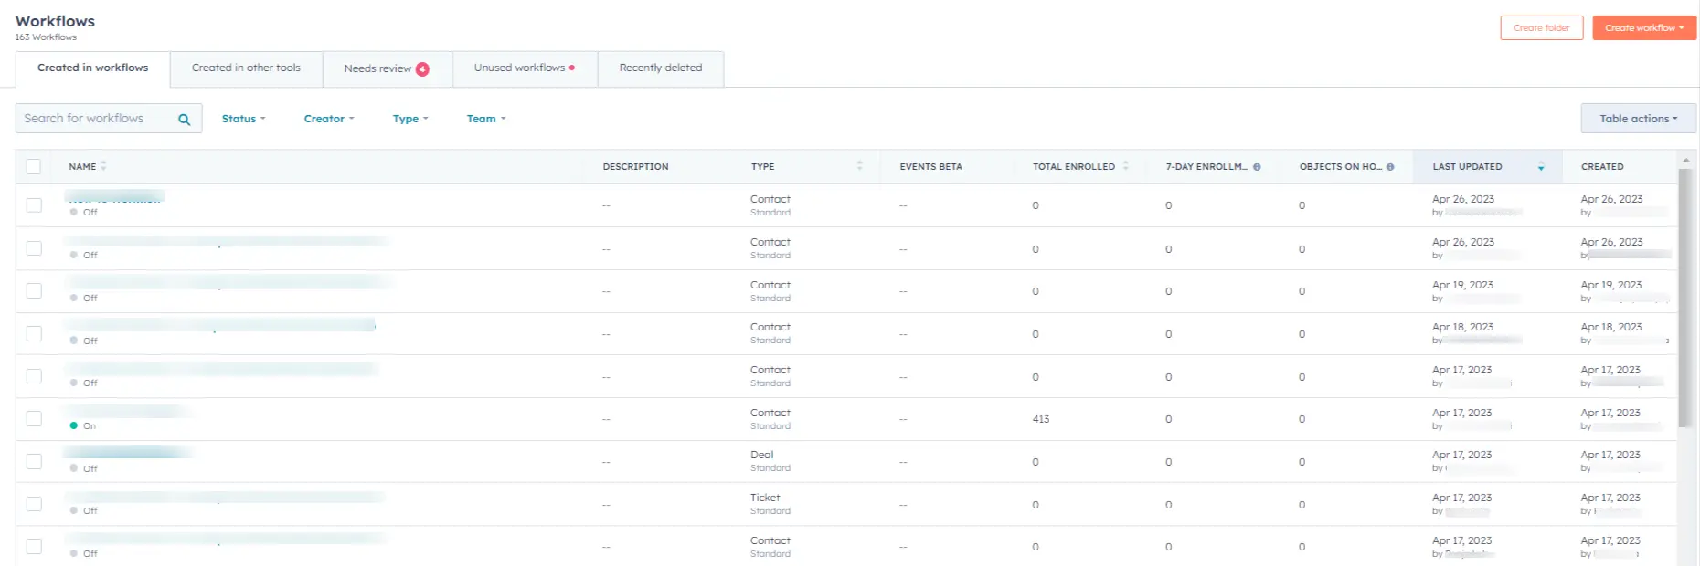Open the Creator filter dropdown

[x=329, y=119]
